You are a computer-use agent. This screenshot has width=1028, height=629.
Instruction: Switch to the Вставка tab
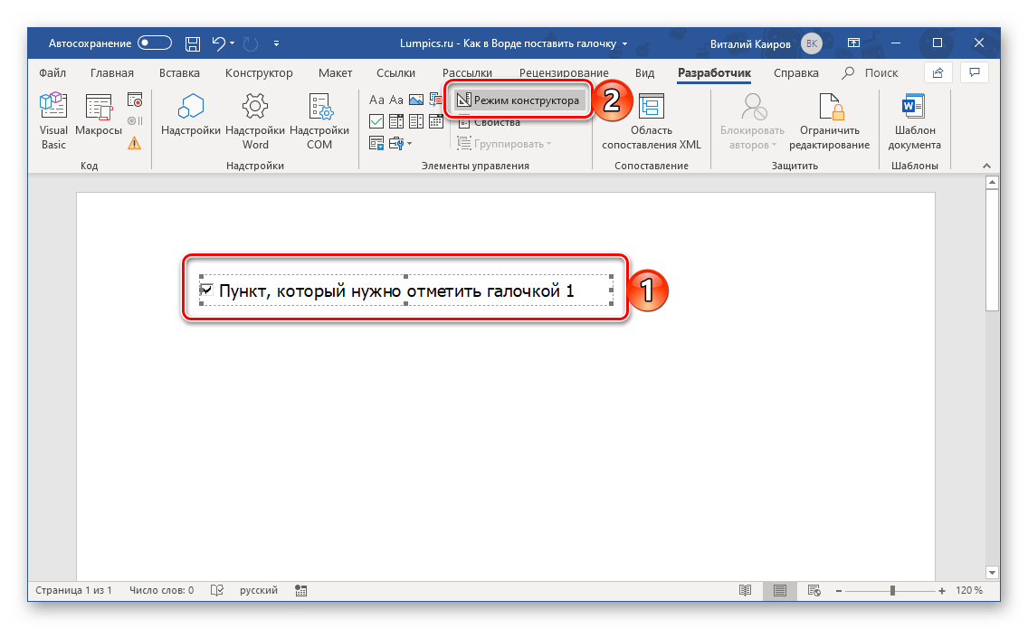179,72
